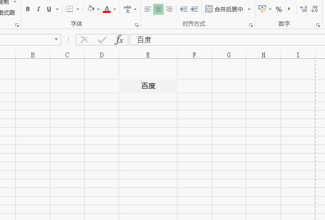The image size is (325, 220).
Task: Toggle center alignment
Action: point(158,9)
